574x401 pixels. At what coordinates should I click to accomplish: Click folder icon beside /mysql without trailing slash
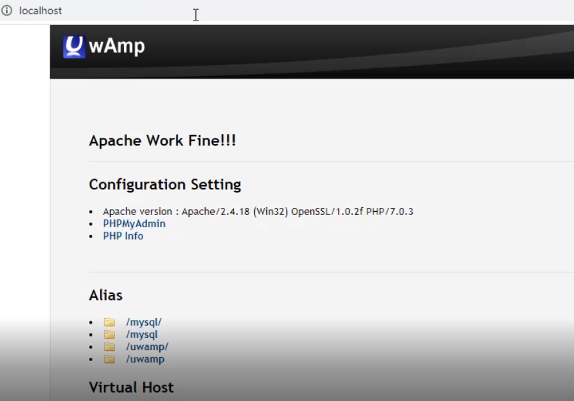109,335
